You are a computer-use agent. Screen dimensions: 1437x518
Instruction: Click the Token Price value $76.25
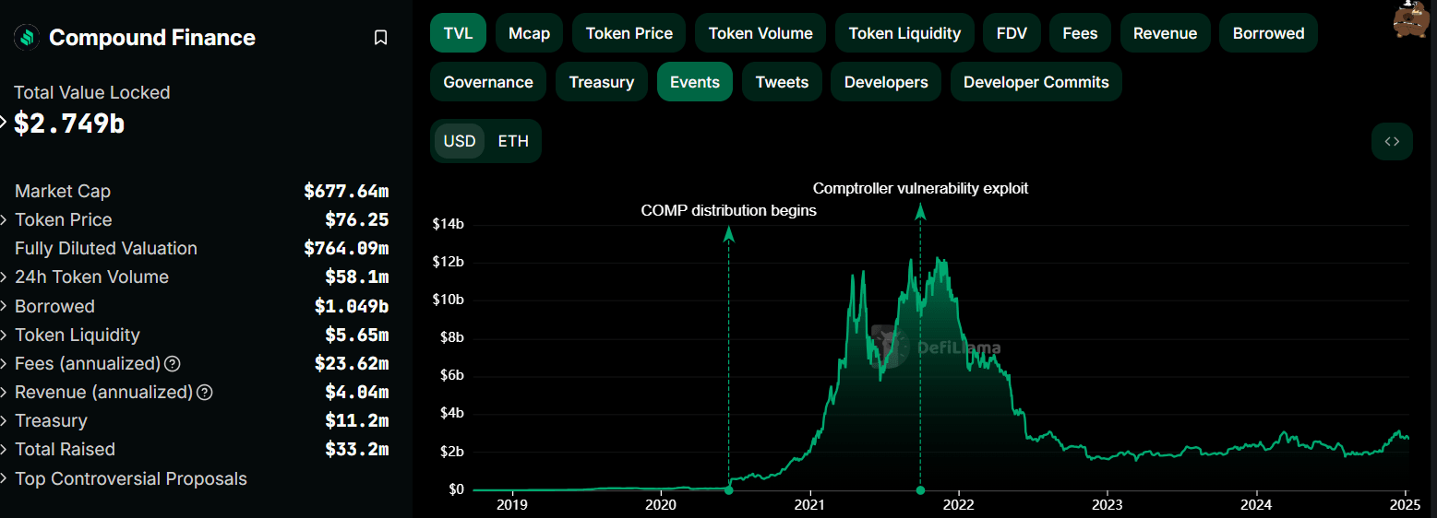coord(357,219)
